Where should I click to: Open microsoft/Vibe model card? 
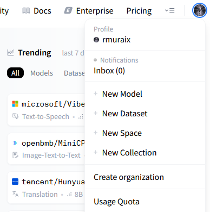(46, 110)
